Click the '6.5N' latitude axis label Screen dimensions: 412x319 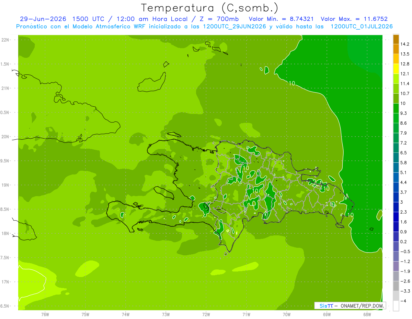[5, 306]
